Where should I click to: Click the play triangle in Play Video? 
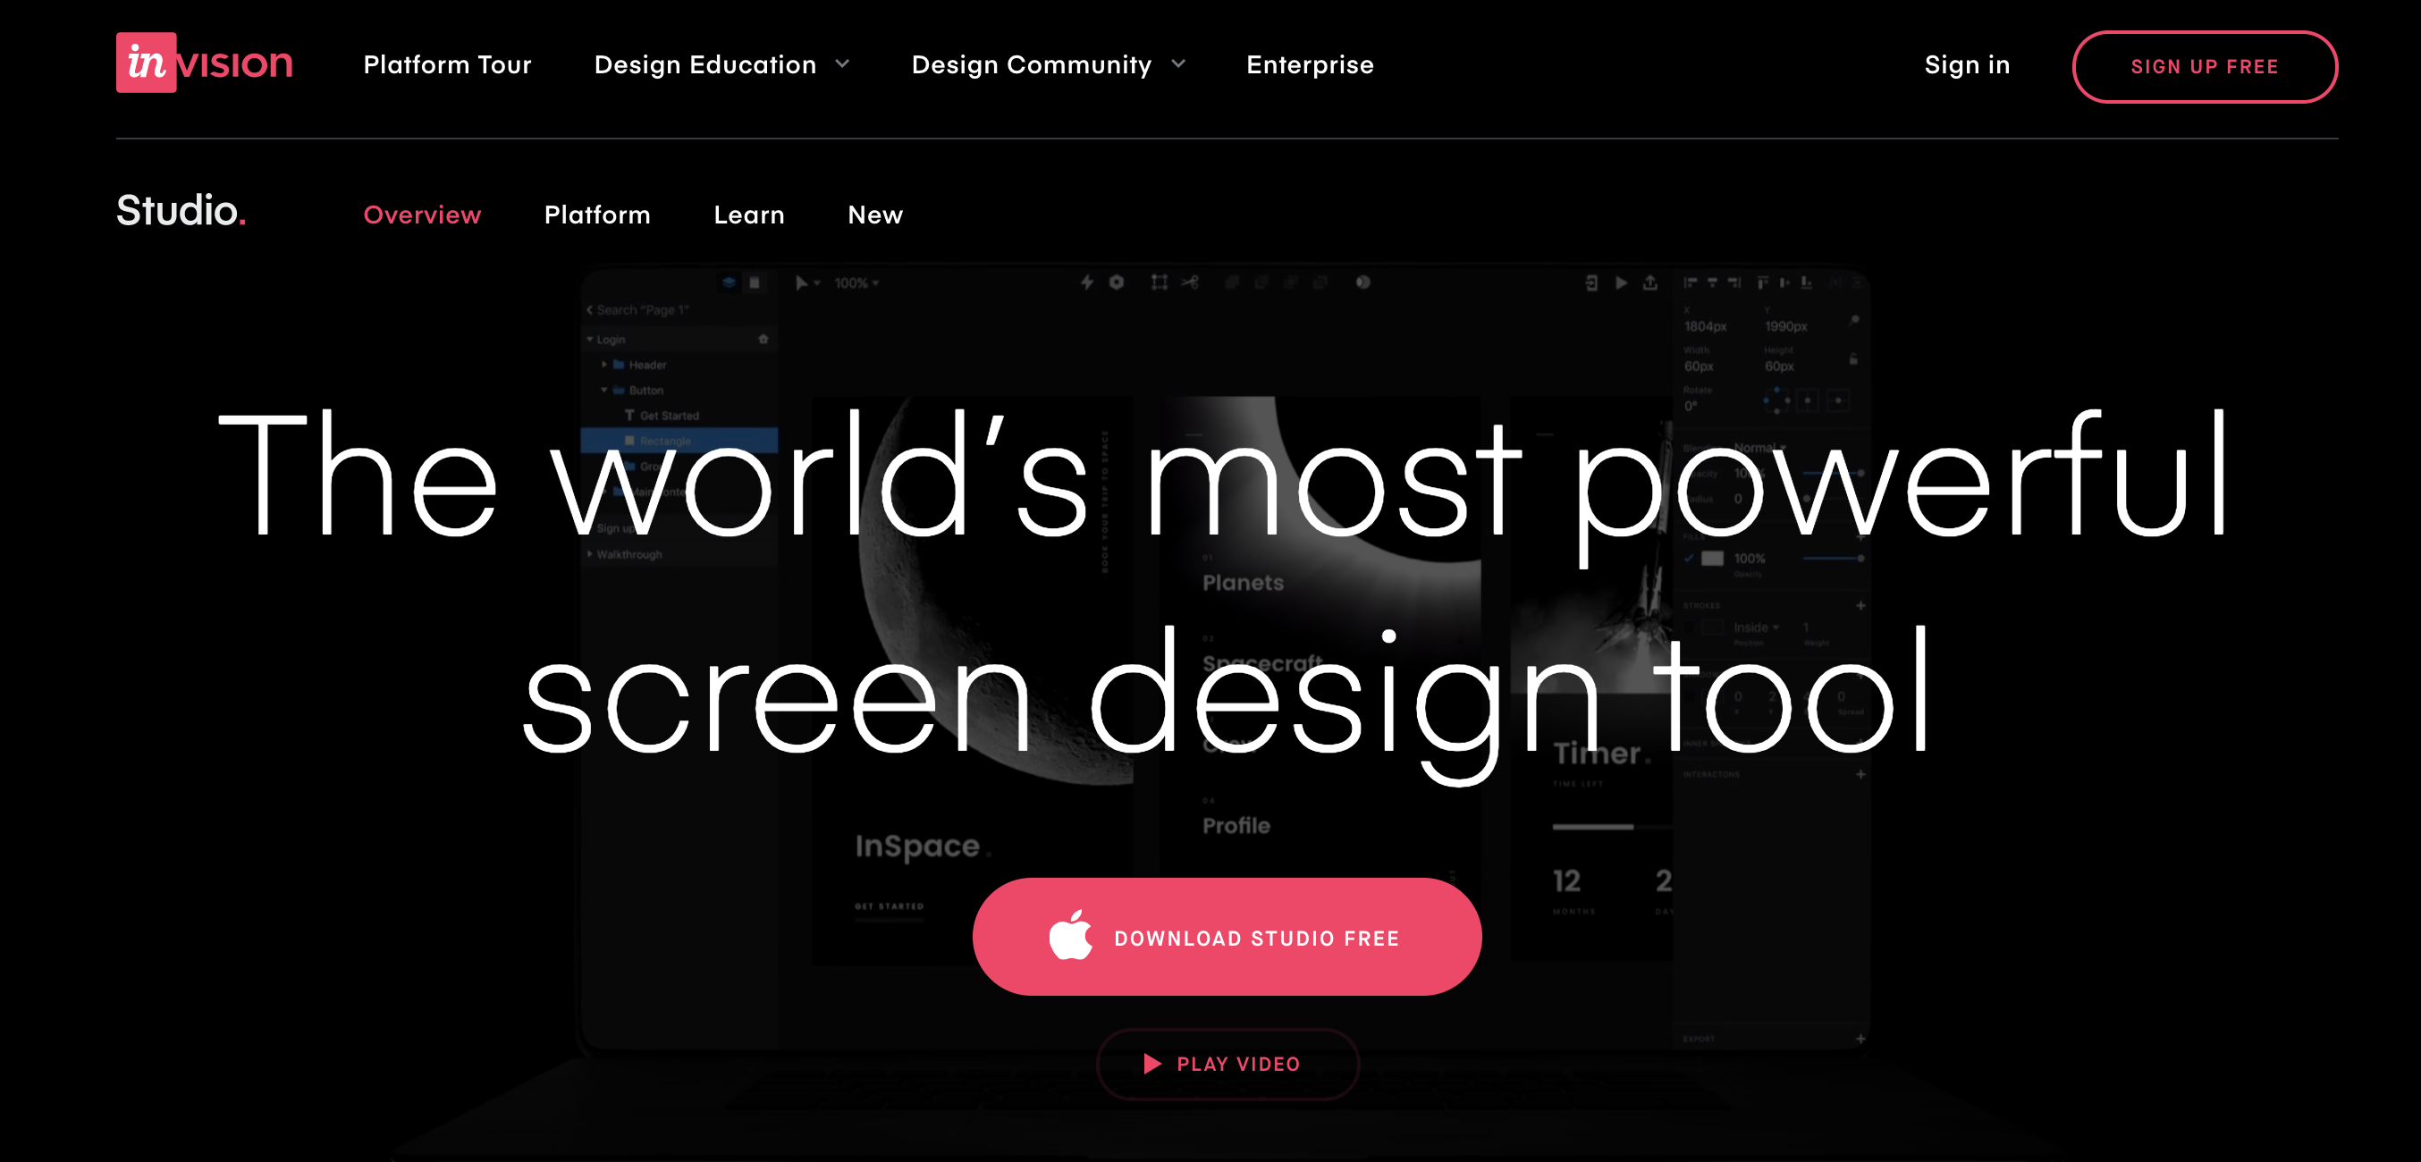click(x=1152, y=1064)
